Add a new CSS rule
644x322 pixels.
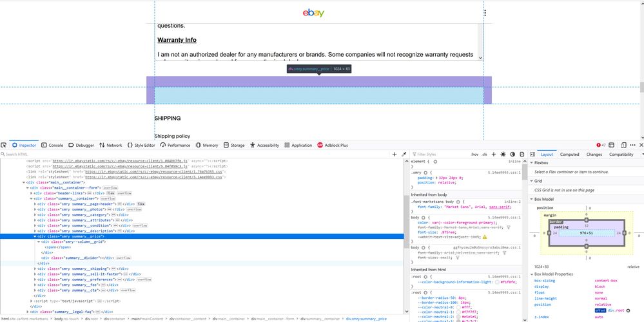coord(494,154)
